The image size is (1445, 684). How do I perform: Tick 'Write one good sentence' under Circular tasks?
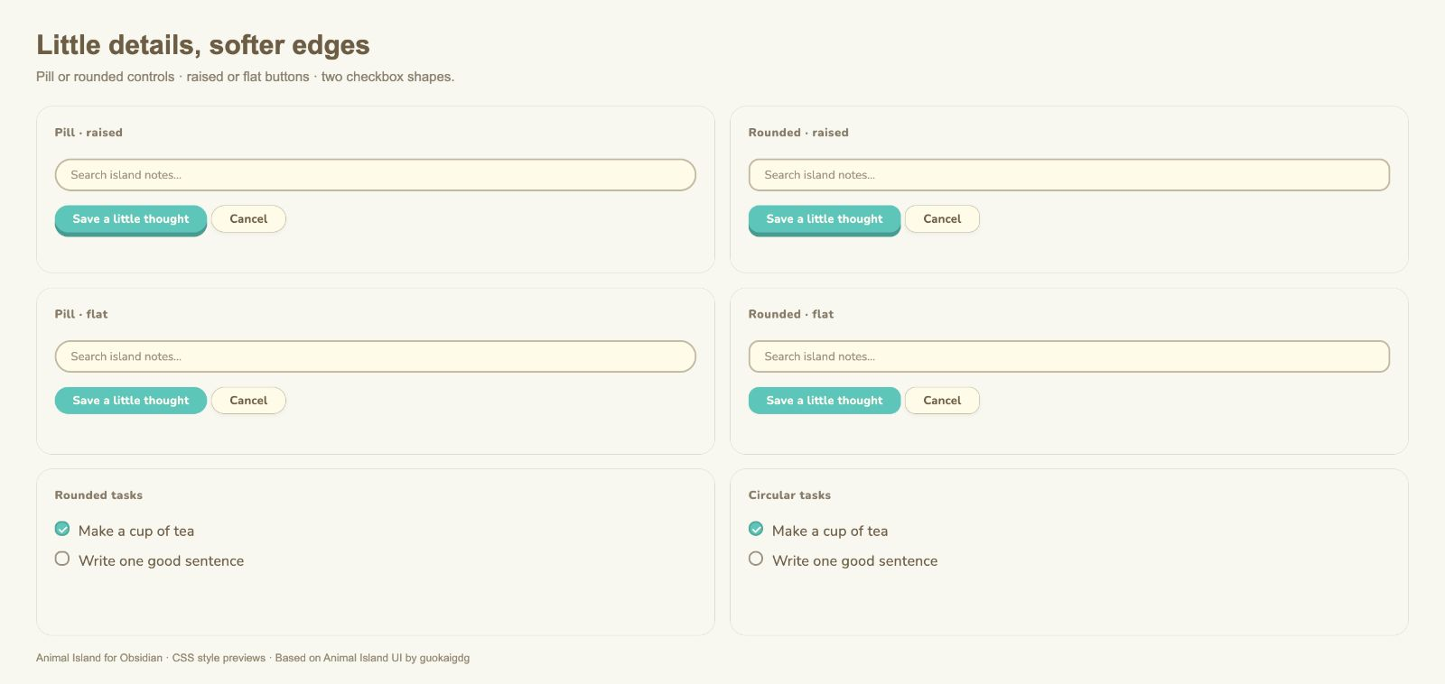click(x=756, y=559)
